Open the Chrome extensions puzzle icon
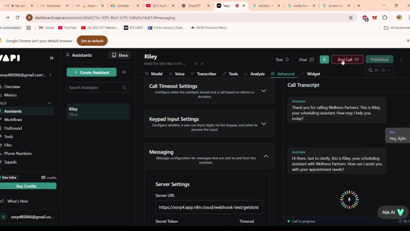Image resolution: width=410 pixels, height=231 pixels. (385, 18)
